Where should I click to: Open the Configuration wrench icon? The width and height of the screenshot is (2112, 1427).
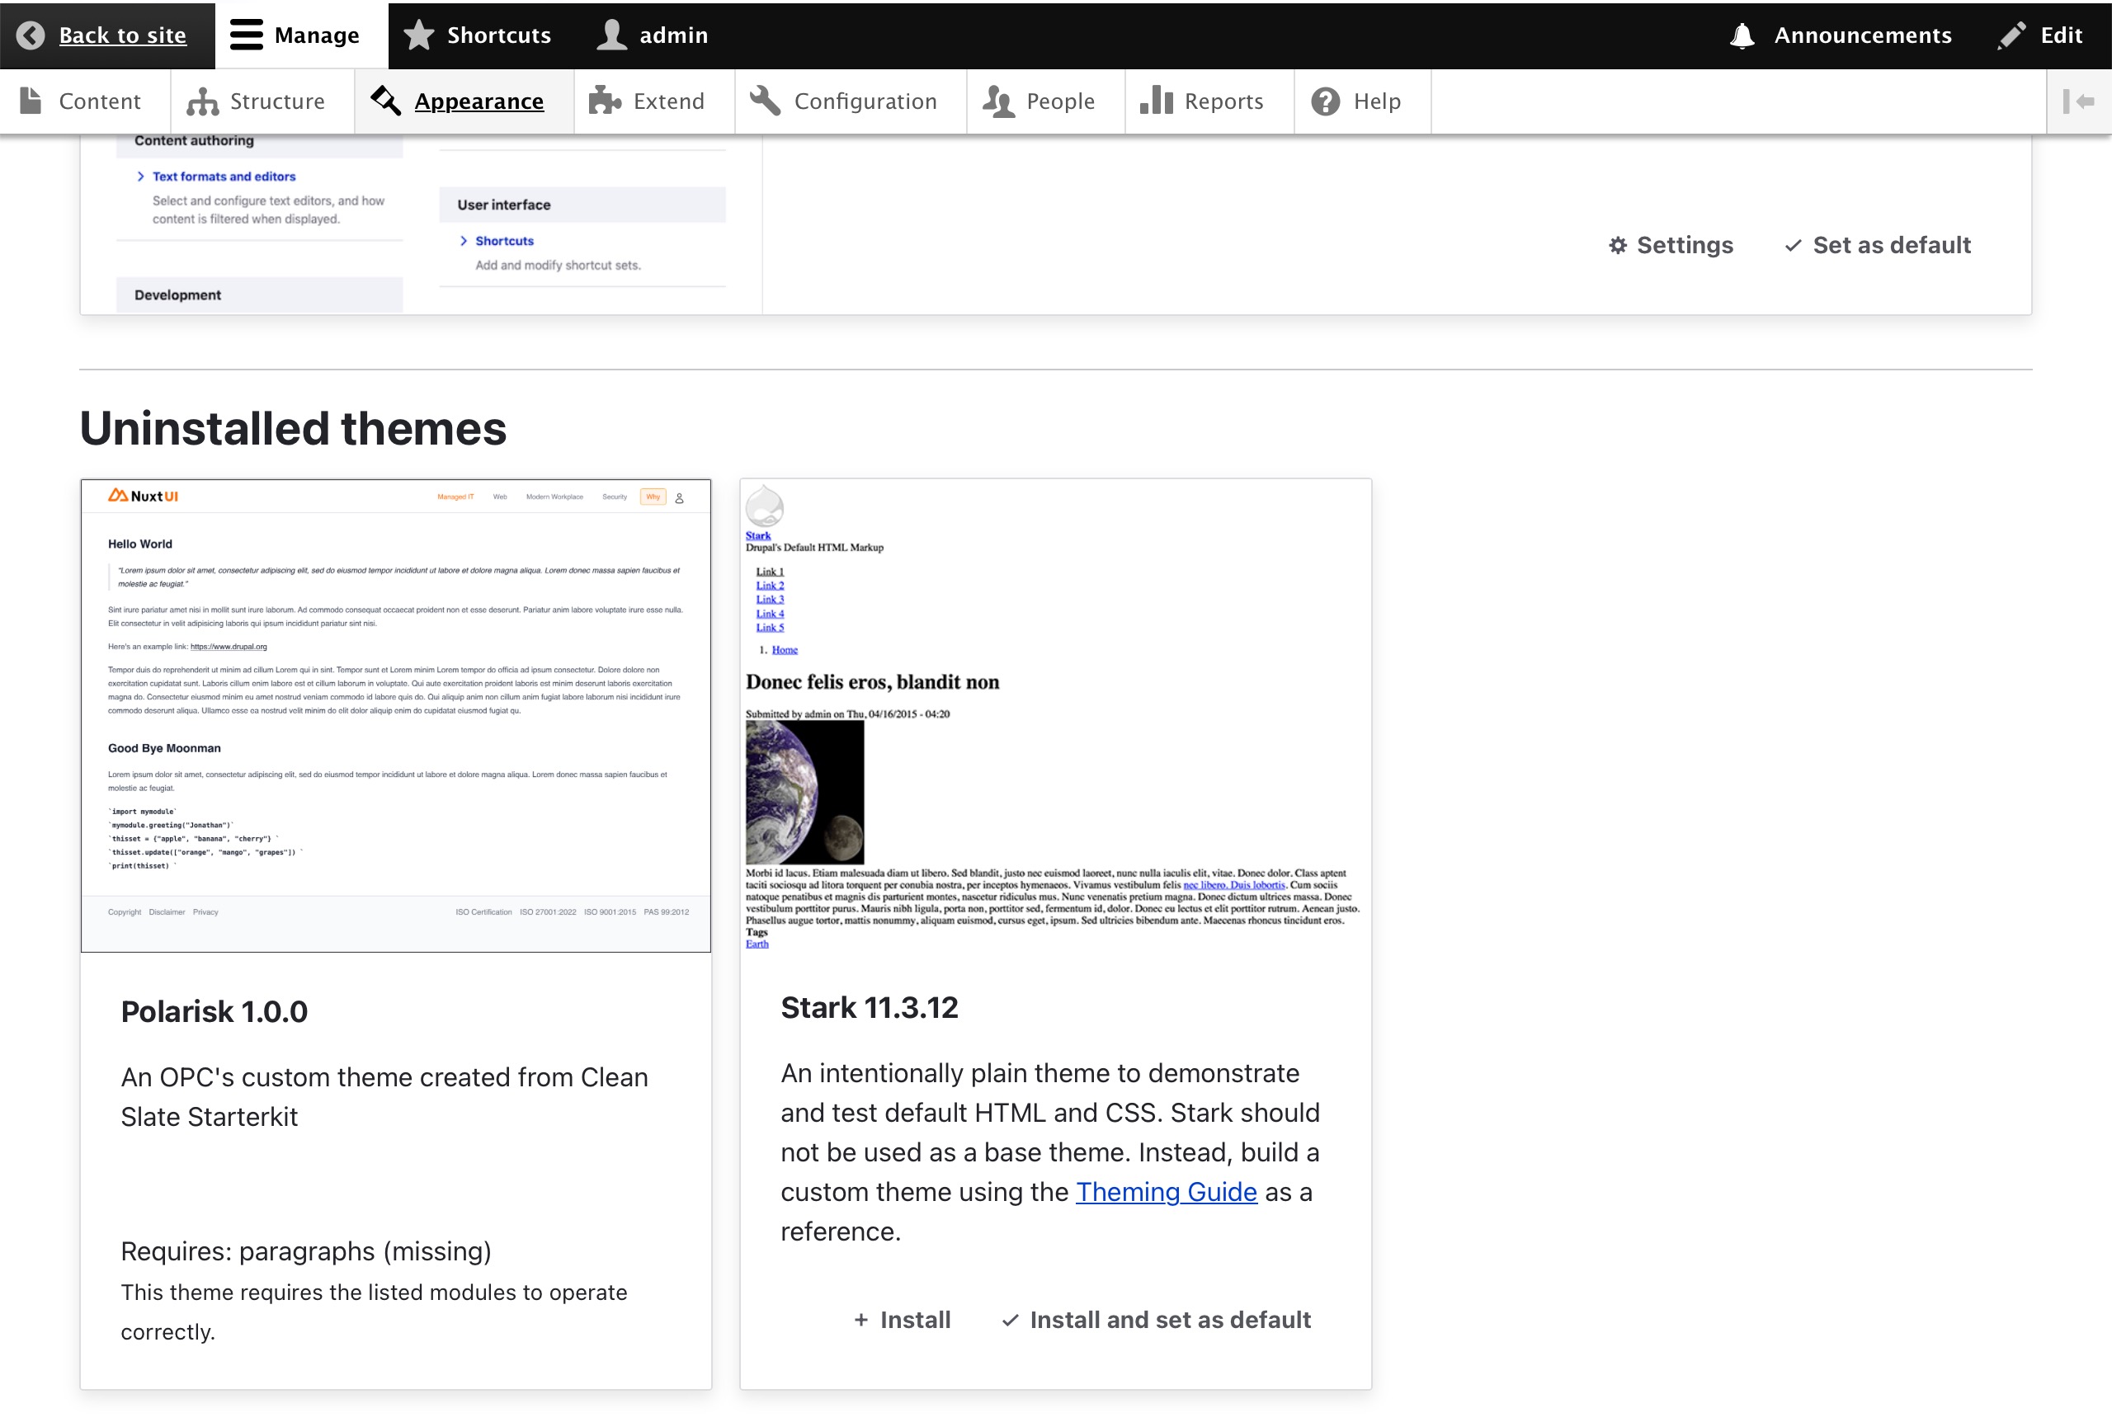tap(766, 101)
